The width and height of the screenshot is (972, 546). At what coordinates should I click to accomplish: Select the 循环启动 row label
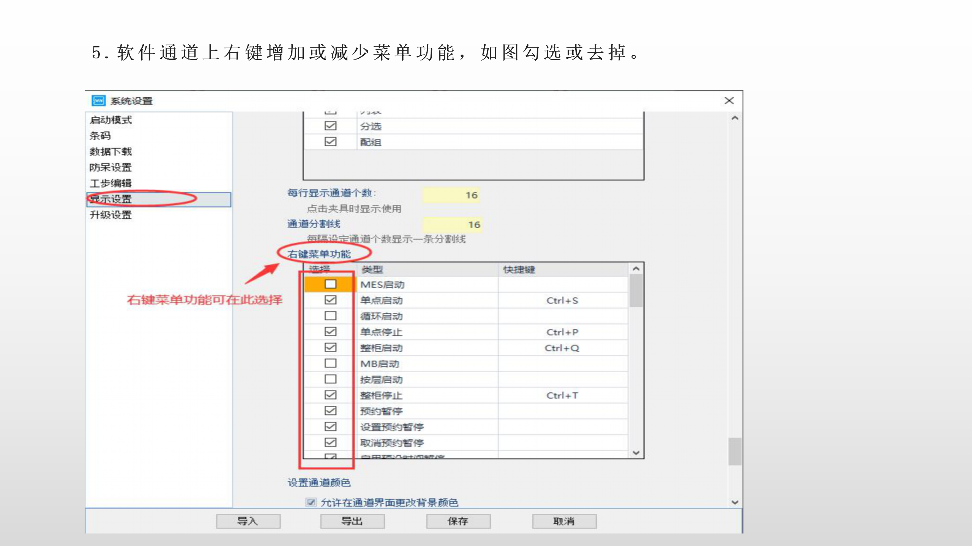tap(382, 317)
